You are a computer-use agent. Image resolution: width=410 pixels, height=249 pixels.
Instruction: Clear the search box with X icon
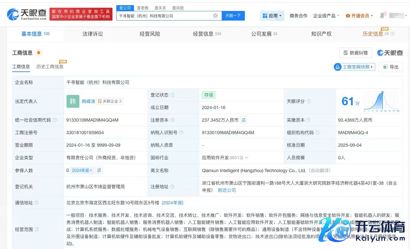click(215, 16)
